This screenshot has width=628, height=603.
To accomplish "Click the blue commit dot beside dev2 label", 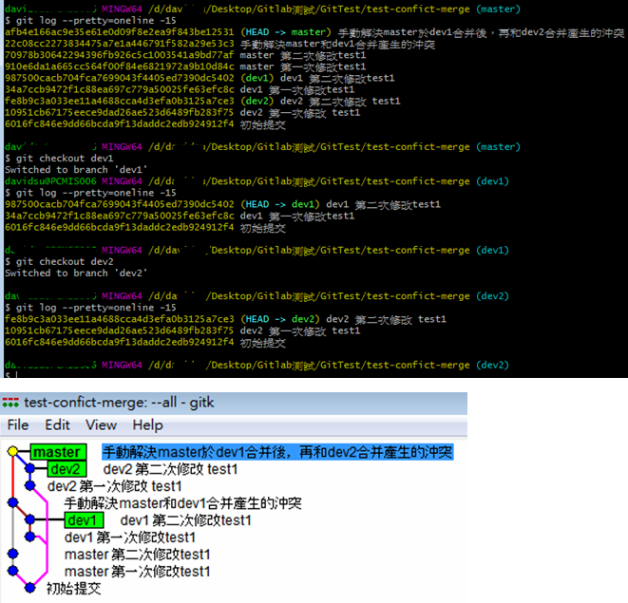I will tap(30, 469).
